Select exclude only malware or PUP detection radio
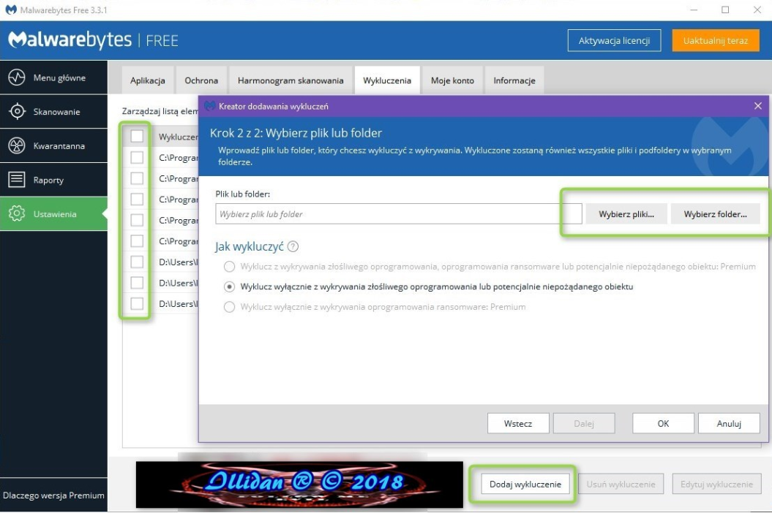 [x=229, y=286]
